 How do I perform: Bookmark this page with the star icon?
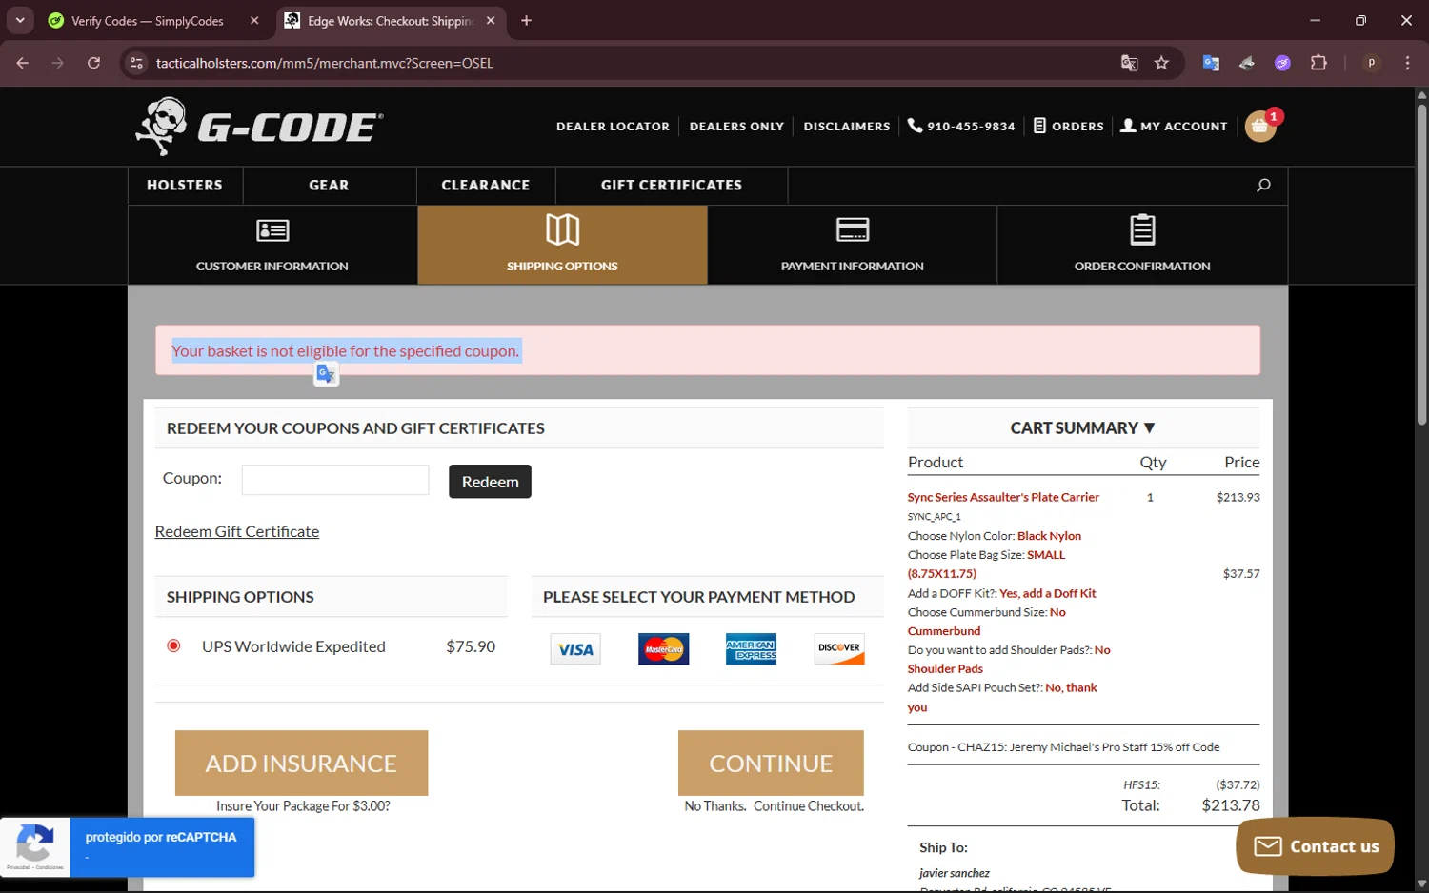(1161, 63)
